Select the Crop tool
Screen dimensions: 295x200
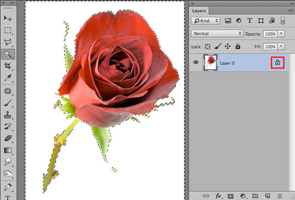click(8, 66)
